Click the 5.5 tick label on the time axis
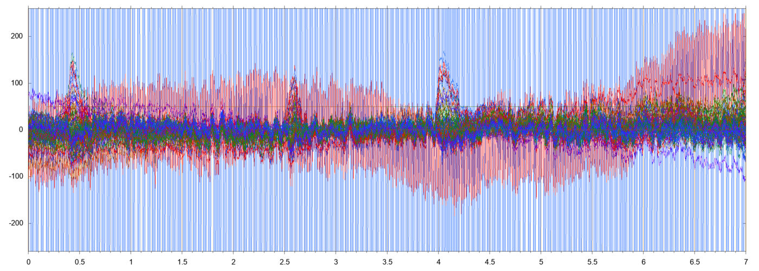This screenshot has width=759, height=271. click(x=592, y=261)
